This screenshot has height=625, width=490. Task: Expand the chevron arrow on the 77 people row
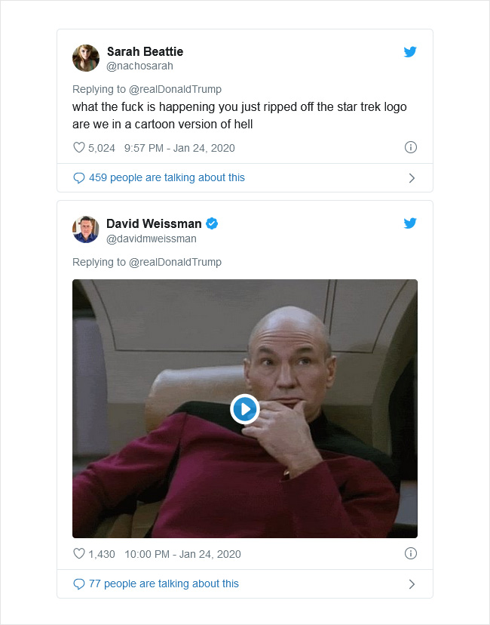[412, 584]
